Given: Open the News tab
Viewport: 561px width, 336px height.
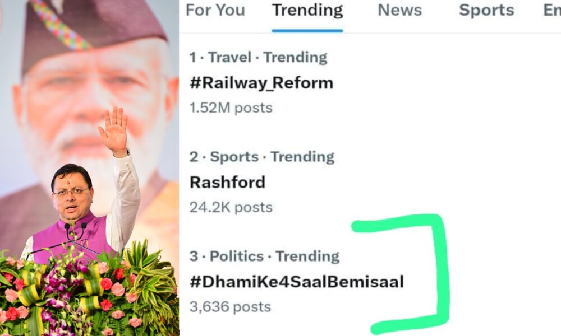Looking at the screenshot, I should pyautogui.click(x=399, y=10).
